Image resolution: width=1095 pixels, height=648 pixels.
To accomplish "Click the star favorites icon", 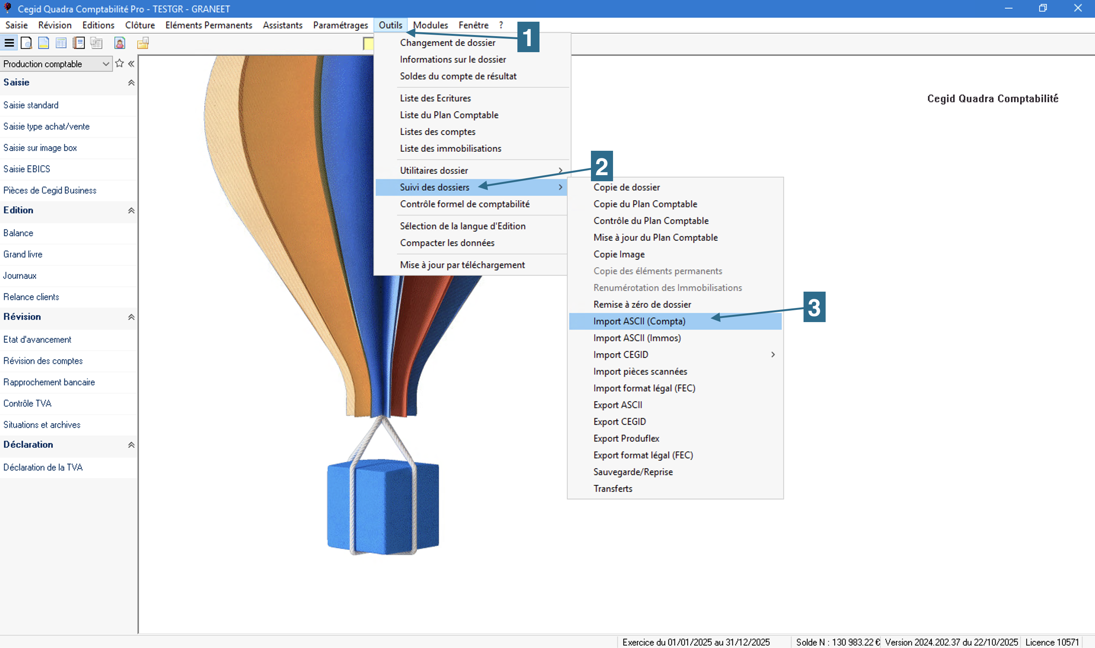I will click(x=119, y=64).
